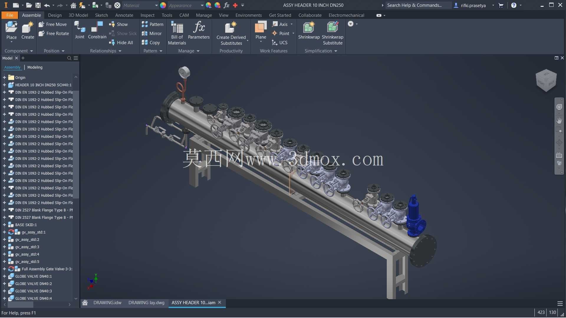Search the model browser
The width and height of the screenshot is (566, 318).
(x=69, y=58)
